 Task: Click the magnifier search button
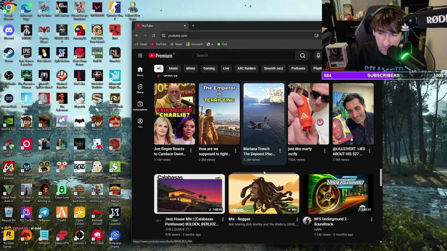[302, 55]
